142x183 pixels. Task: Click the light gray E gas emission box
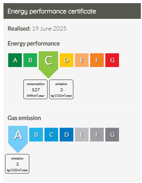[82, 135]
